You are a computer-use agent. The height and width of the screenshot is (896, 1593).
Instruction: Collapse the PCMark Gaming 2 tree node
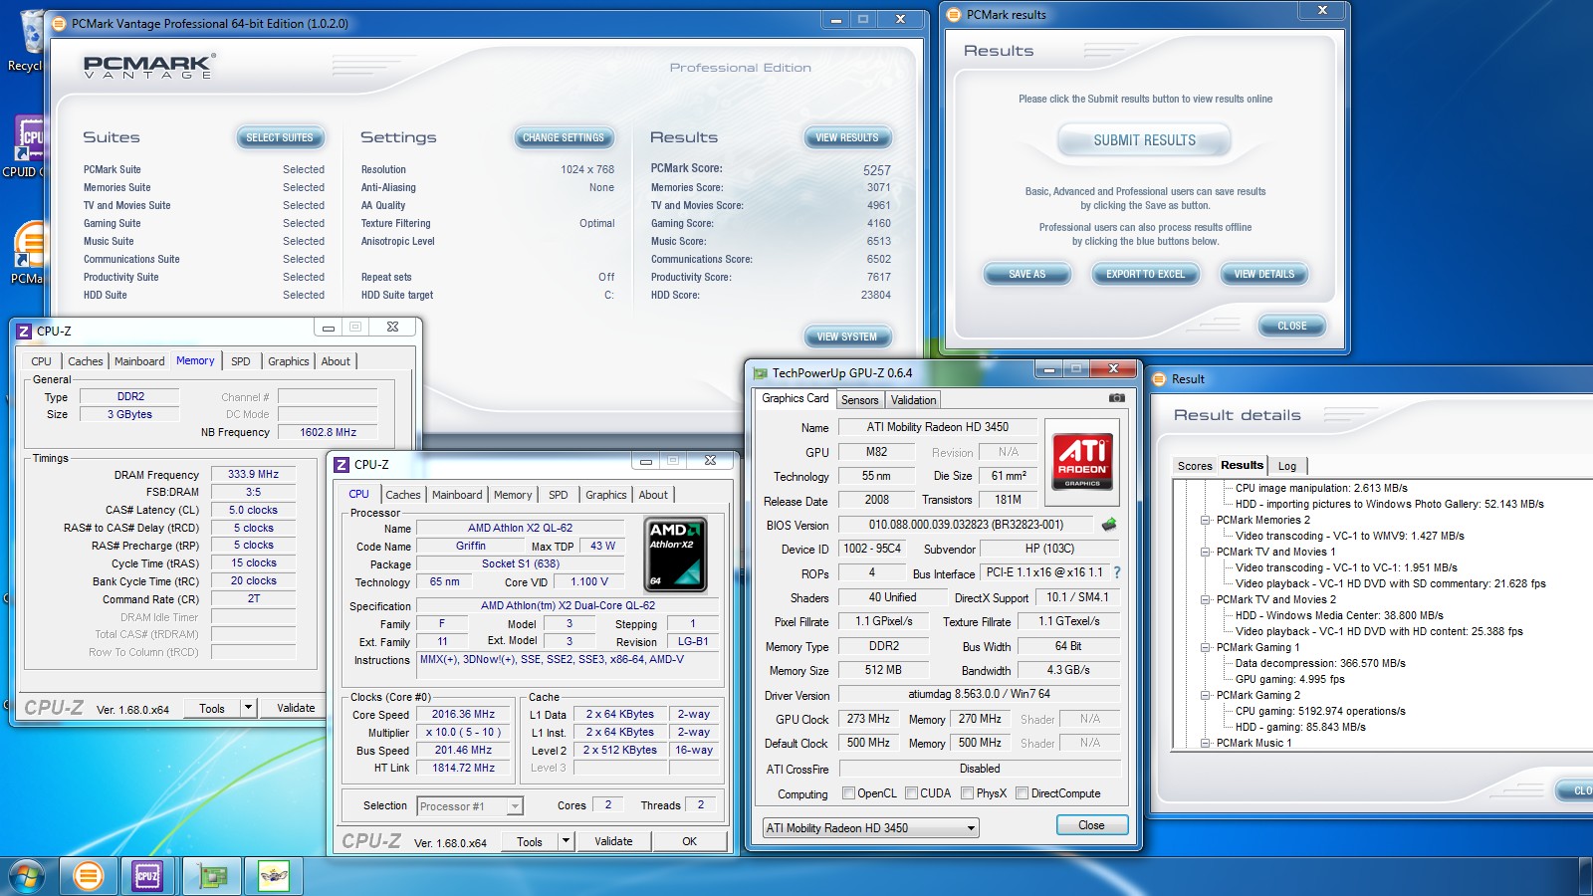coord(1205,695)
